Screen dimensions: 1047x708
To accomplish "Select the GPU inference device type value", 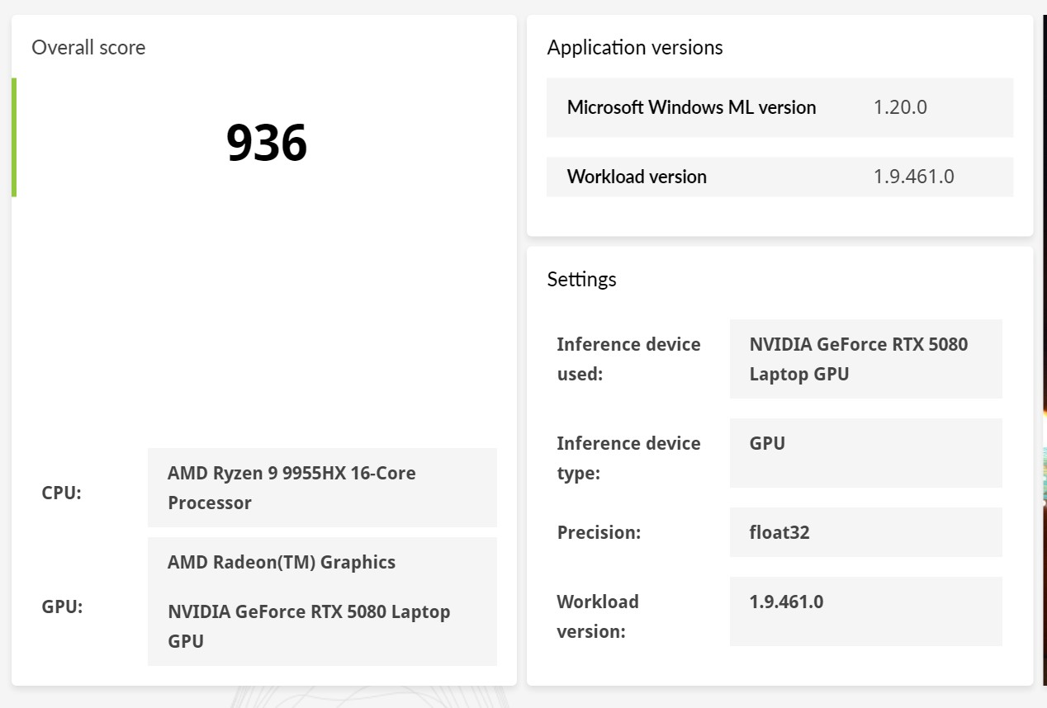I will (767, 443).
